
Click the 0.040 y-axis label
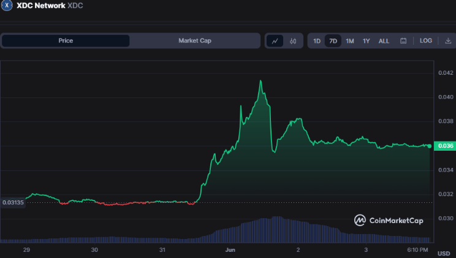[446, 97]
